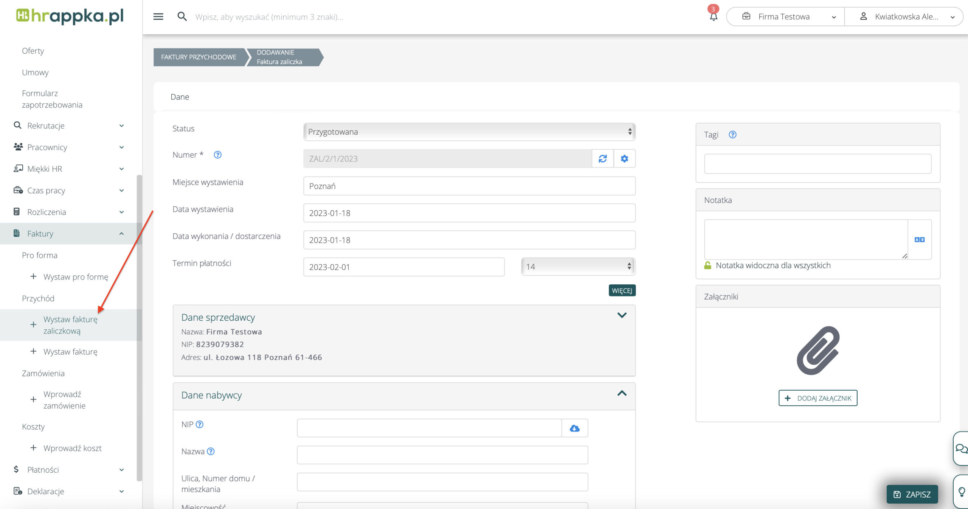Open the chat bubble widget
Image resolution: width=968 pixels, height=509 pixels.
click(x=961, y=448)
